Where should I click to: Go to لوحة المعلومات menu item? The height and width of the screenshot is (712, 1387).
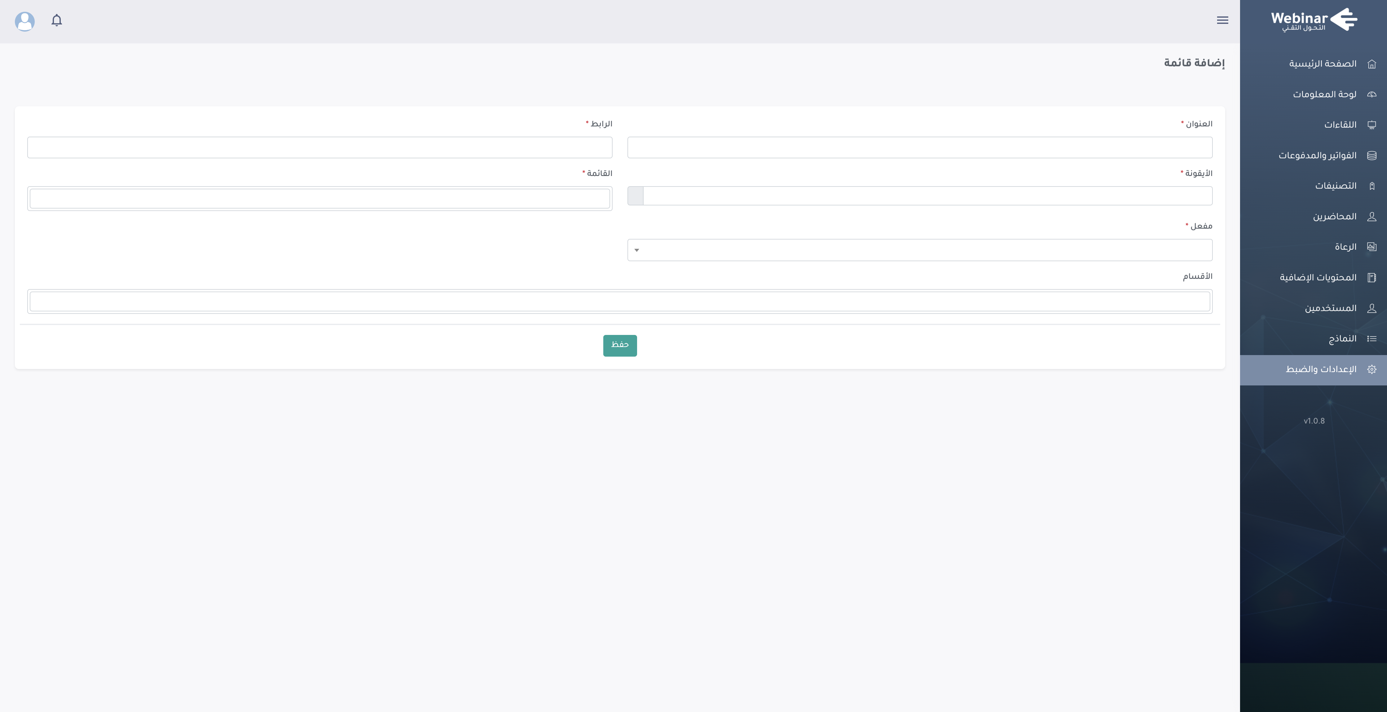1313,94
